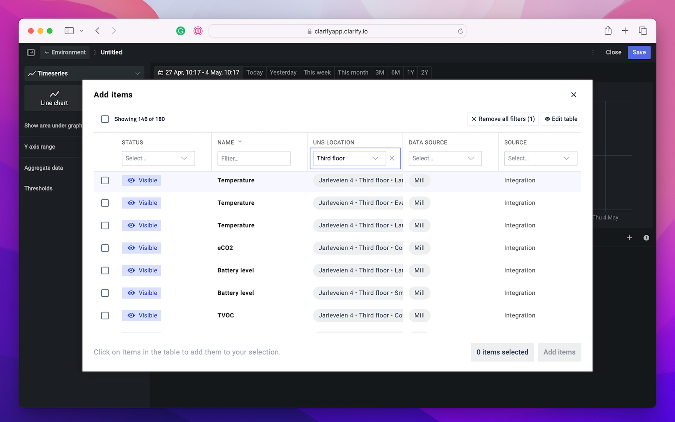Click the Edit table button

(561, 119)
